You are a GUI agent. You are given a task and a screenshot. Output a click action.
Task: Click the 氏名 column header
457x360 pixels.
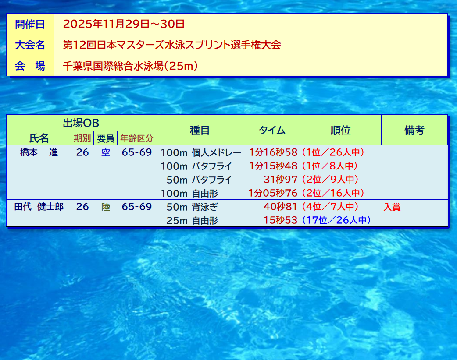click(39, 138)
